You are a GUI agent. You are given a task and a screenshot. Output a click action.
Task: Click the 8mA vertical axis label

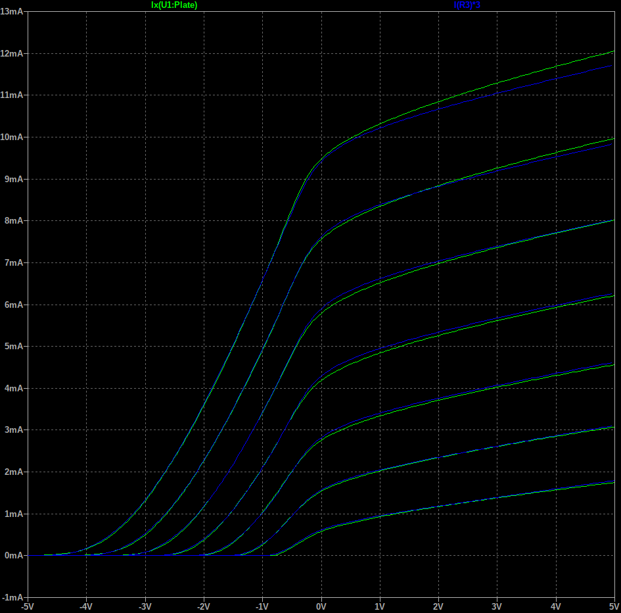tap(14, 221)
